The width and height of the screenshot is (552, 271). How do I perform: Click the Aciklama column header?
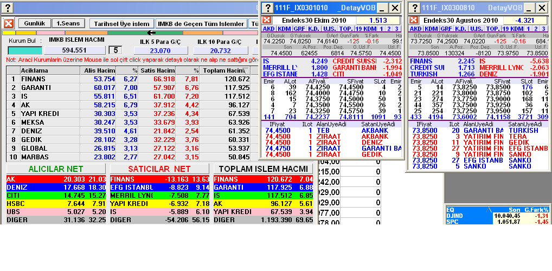[x=50, y=71]
